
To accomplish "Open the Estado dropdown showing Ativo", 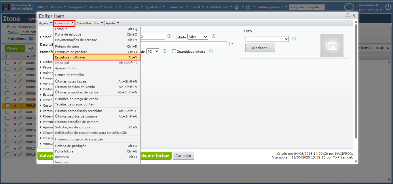I will coord(198,37).
